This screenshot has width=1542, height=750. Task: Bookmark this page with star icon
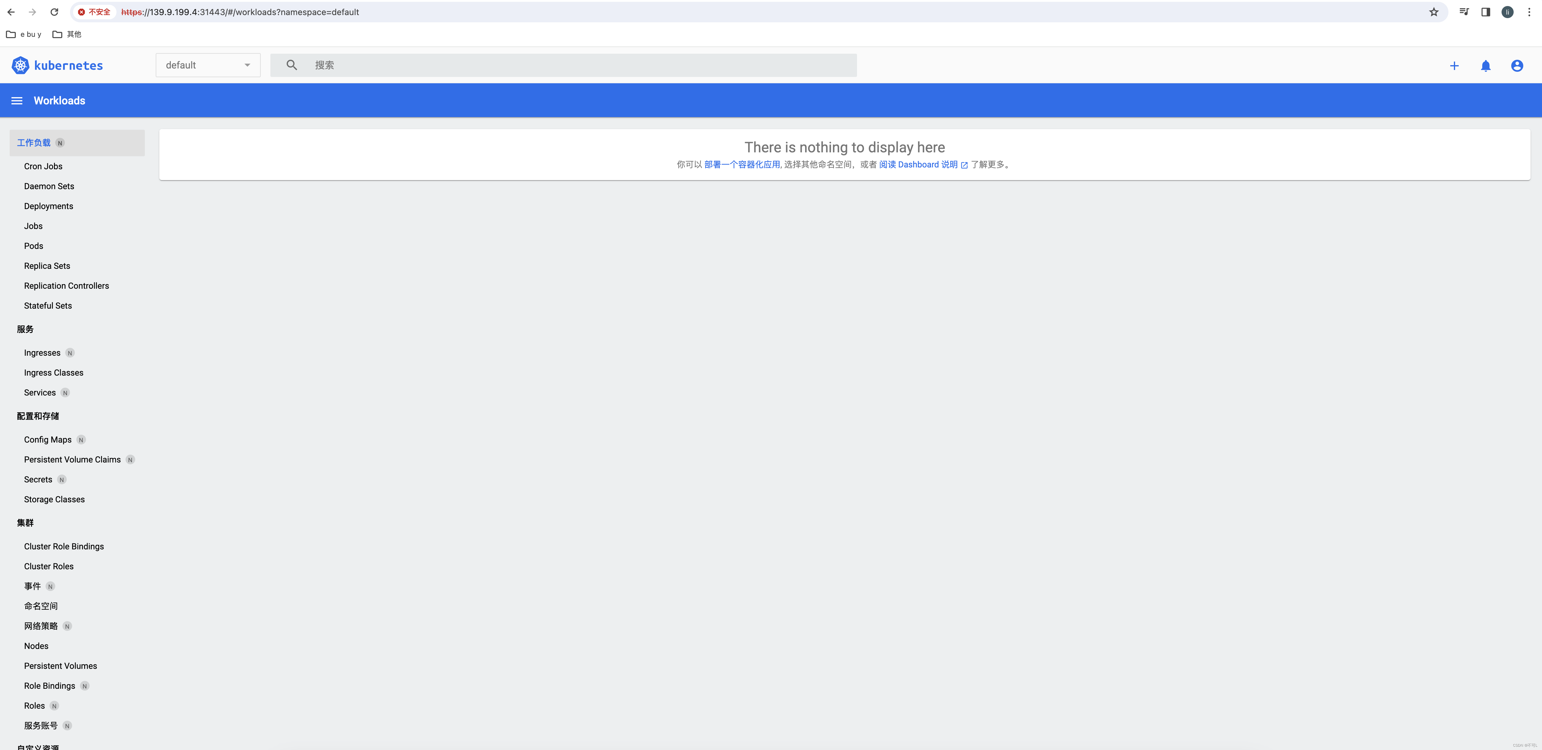pos(1434,12)
